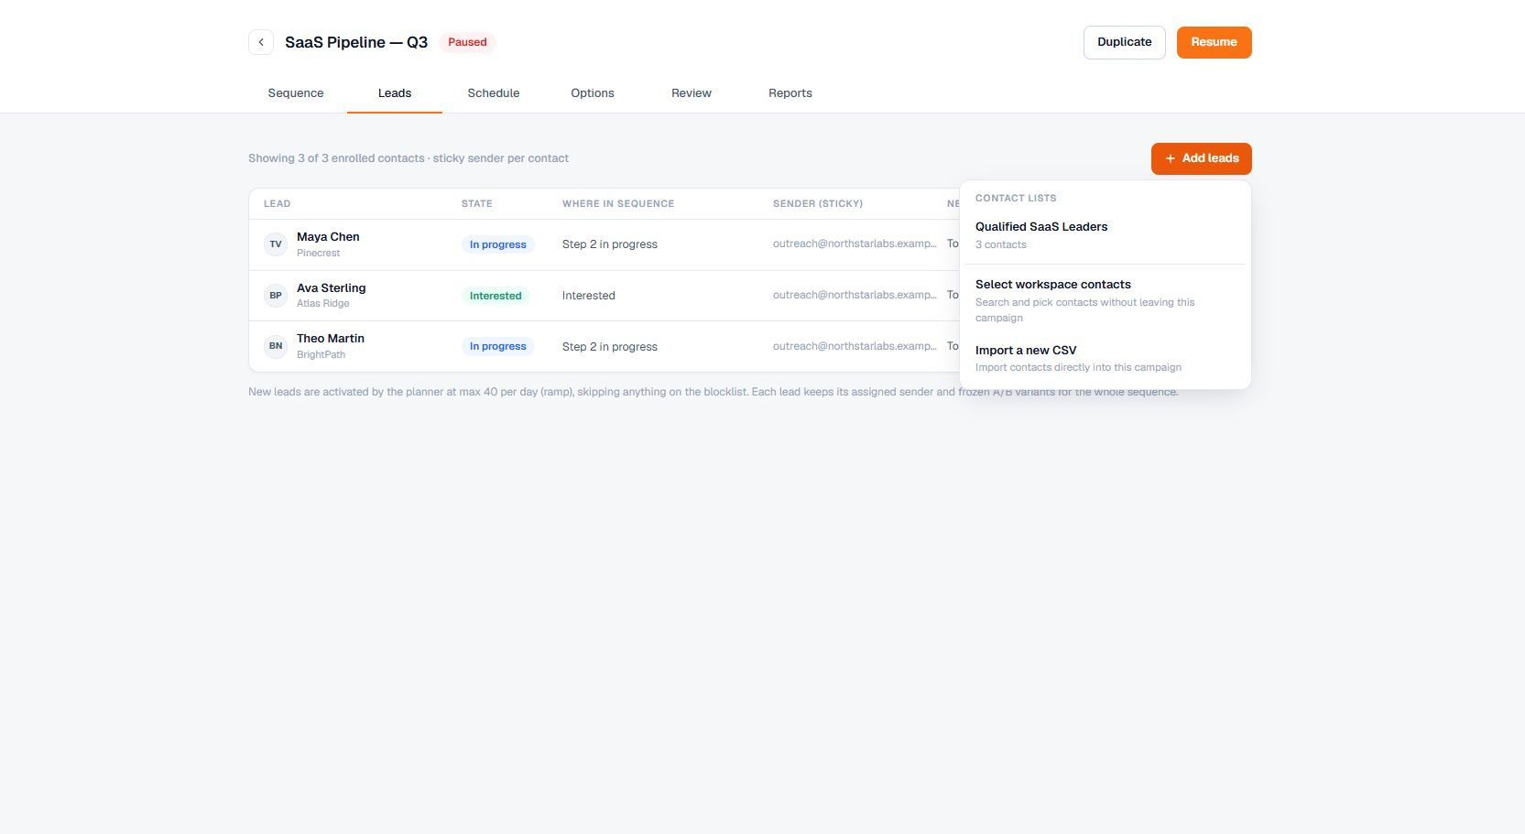The image size is (1525, 834).
Task: Open the Schedule tab
Action: coord(494,93)
